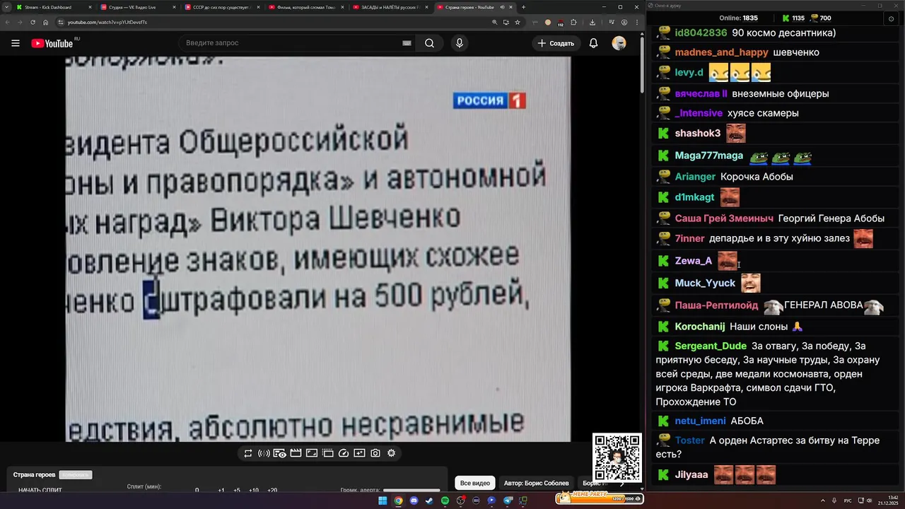905x509 pixels.
Task: Open the overlay toolbar settings gear
Action: point(392,453)
